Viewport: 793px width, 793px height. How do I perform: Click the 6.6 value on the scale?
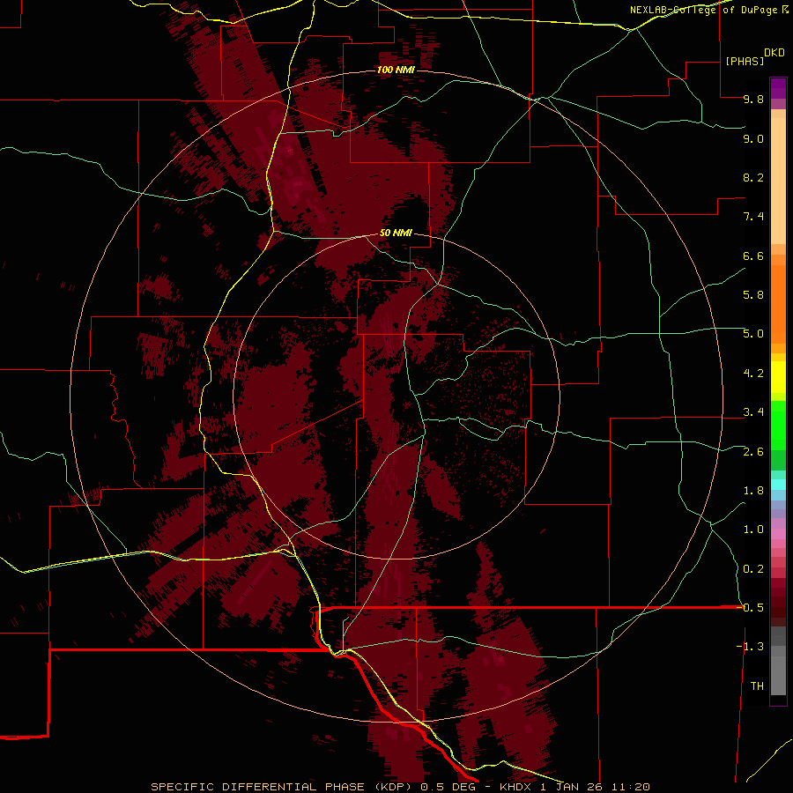click(753, 256)
